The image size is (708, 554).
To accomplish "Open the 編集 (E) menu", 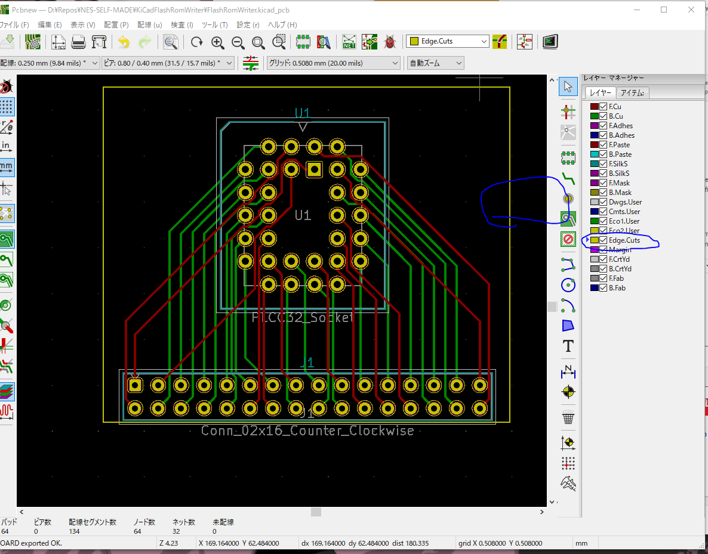I will click(50, 25).
